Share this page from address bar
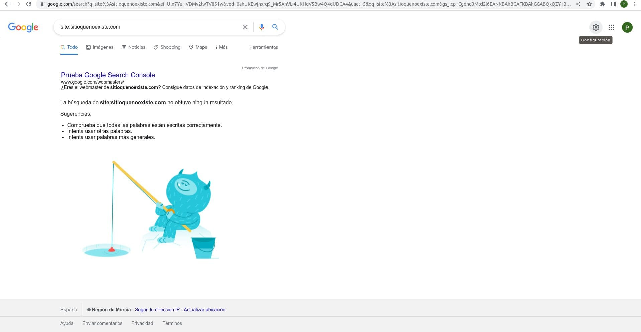641x332 pixels. click(x=578, y=4)
